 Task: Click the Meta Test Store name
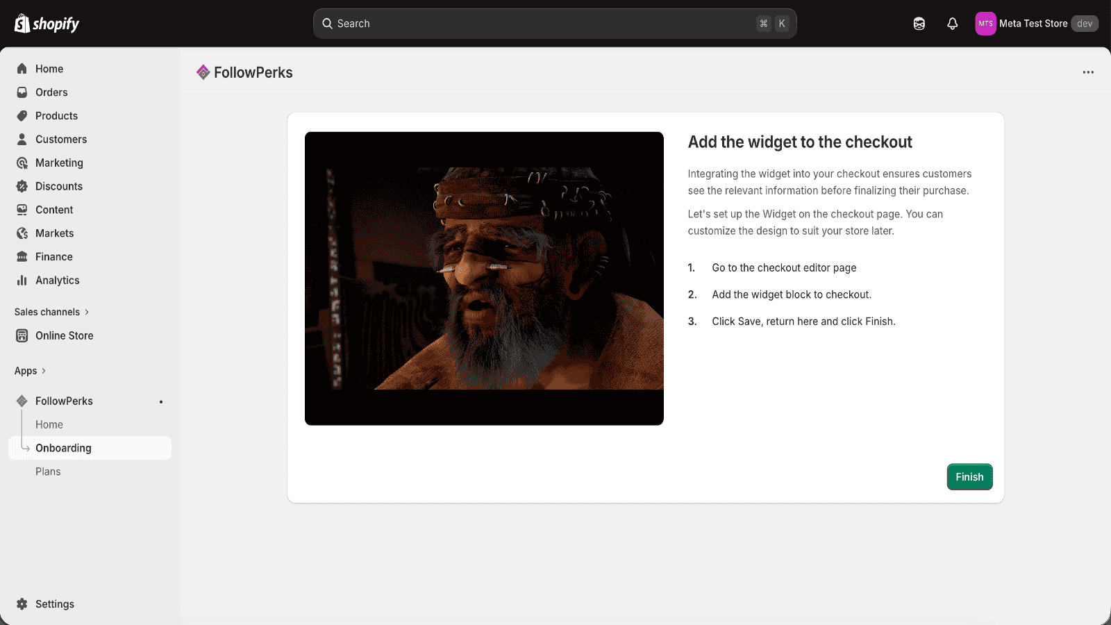point(1033,24)
